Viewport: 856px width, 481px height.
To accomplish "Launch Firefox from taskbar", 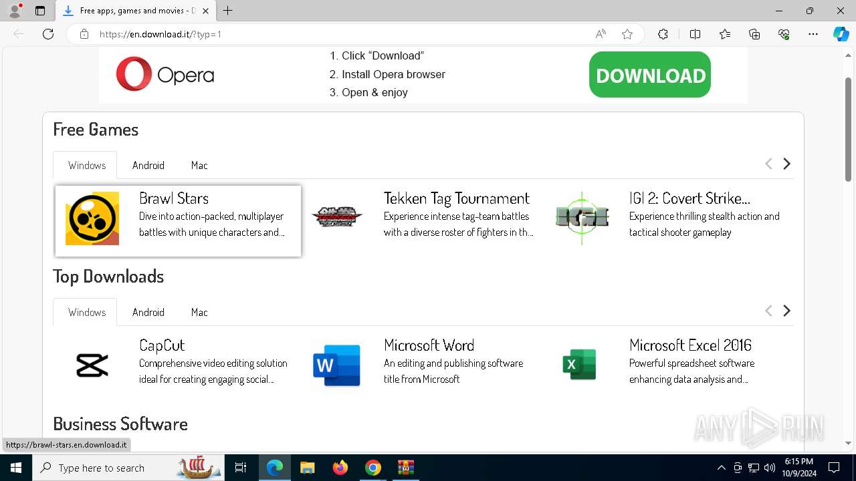I will [x=340, y=468].
